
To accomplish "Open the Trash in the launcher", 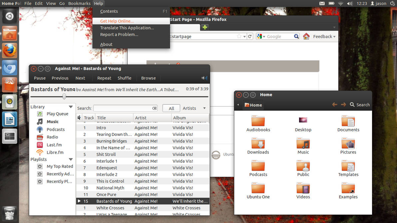I will (x=9, y=213).
